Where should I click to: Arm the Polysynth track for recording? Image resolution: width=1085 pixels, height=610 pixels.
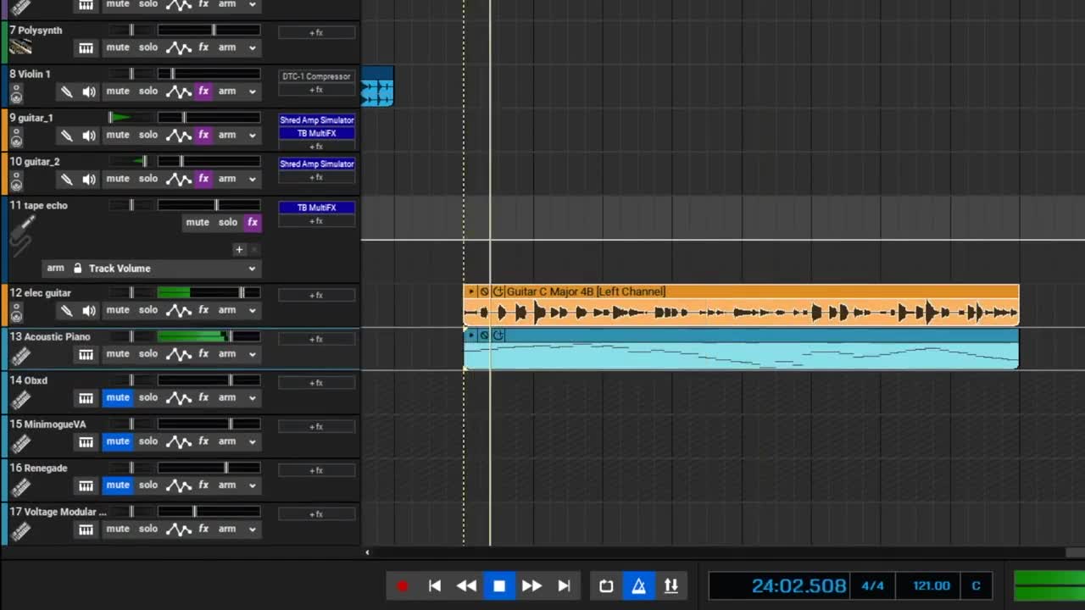point(227,47)
